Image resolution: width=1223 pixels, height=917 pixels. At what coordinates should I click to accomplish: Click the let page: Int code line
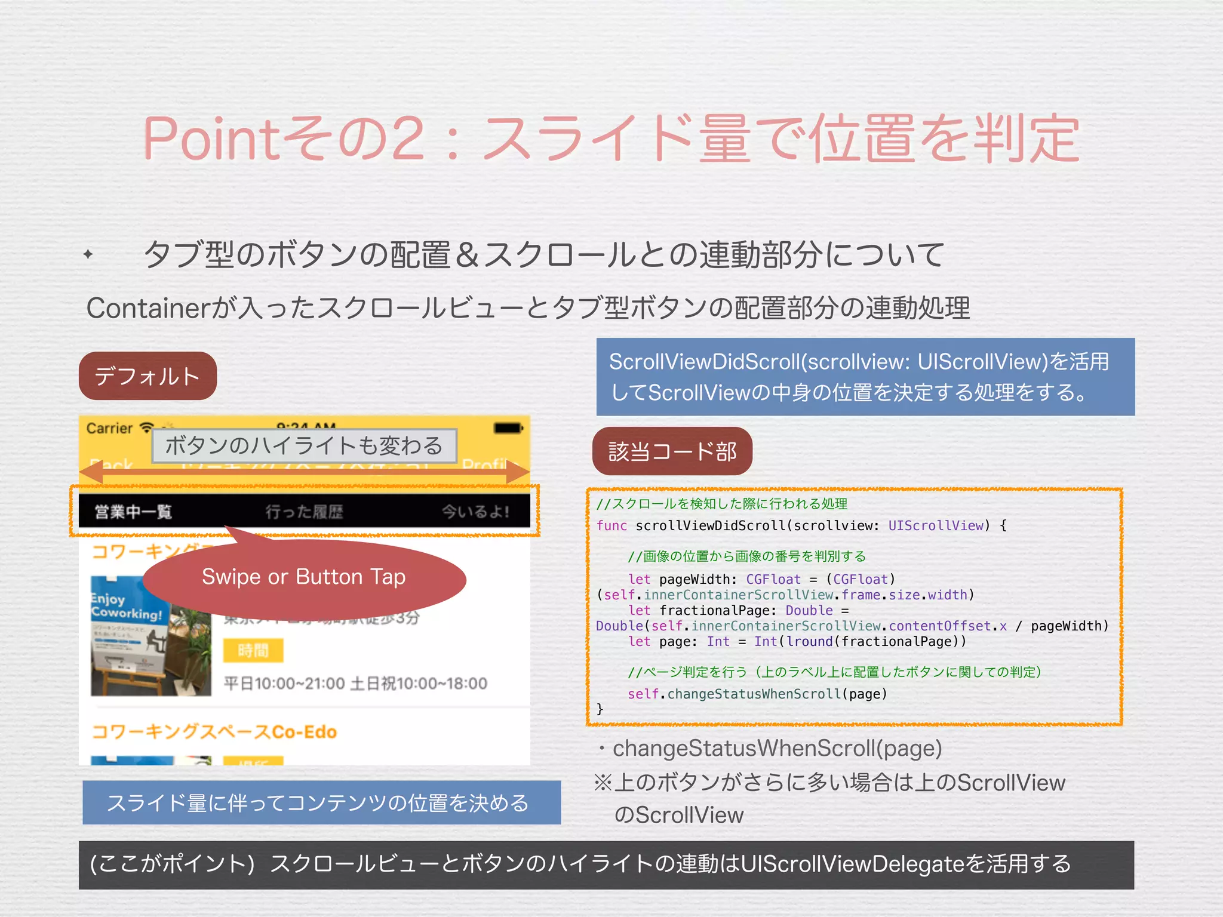pyautogui.click(x=797, y=641)
